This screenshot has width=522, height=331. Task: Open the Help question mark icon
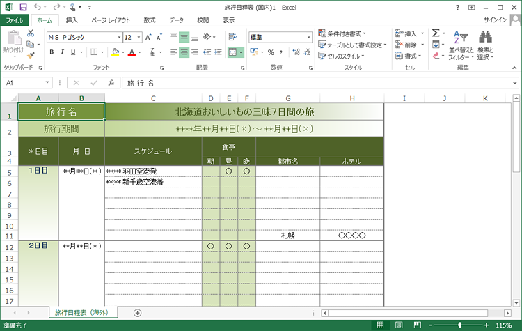coord(457,8)
